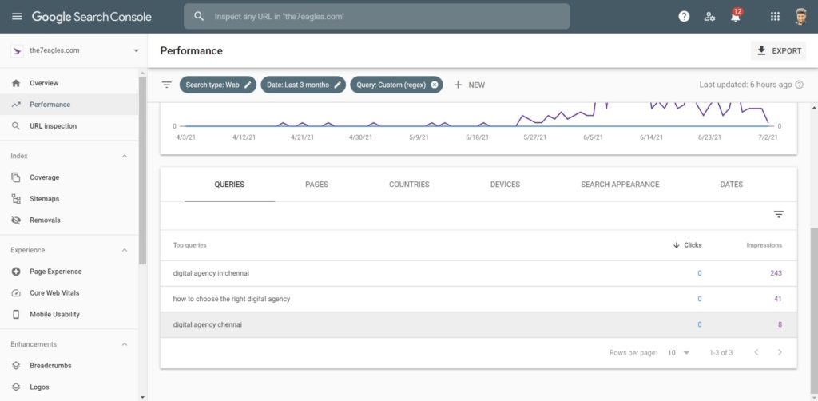Remove the Query Custom (regex) filter

click(435, 85)
